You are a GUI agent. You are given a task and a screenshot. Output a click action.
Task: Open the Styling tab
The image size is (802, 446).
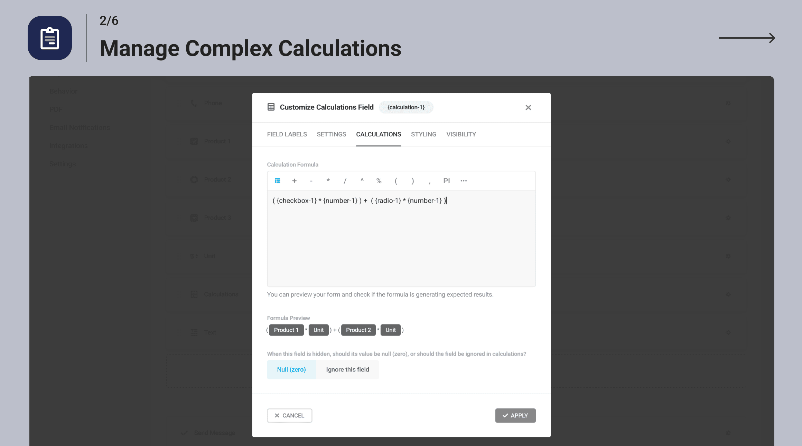(423, 134)
